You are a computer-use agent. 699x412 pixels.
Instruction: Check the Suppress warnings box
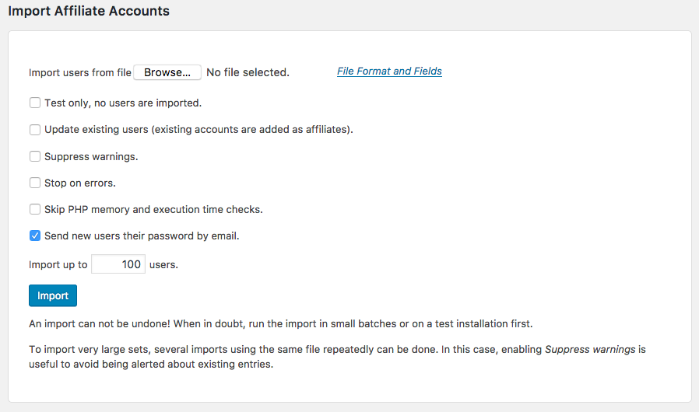coord(35,156)
